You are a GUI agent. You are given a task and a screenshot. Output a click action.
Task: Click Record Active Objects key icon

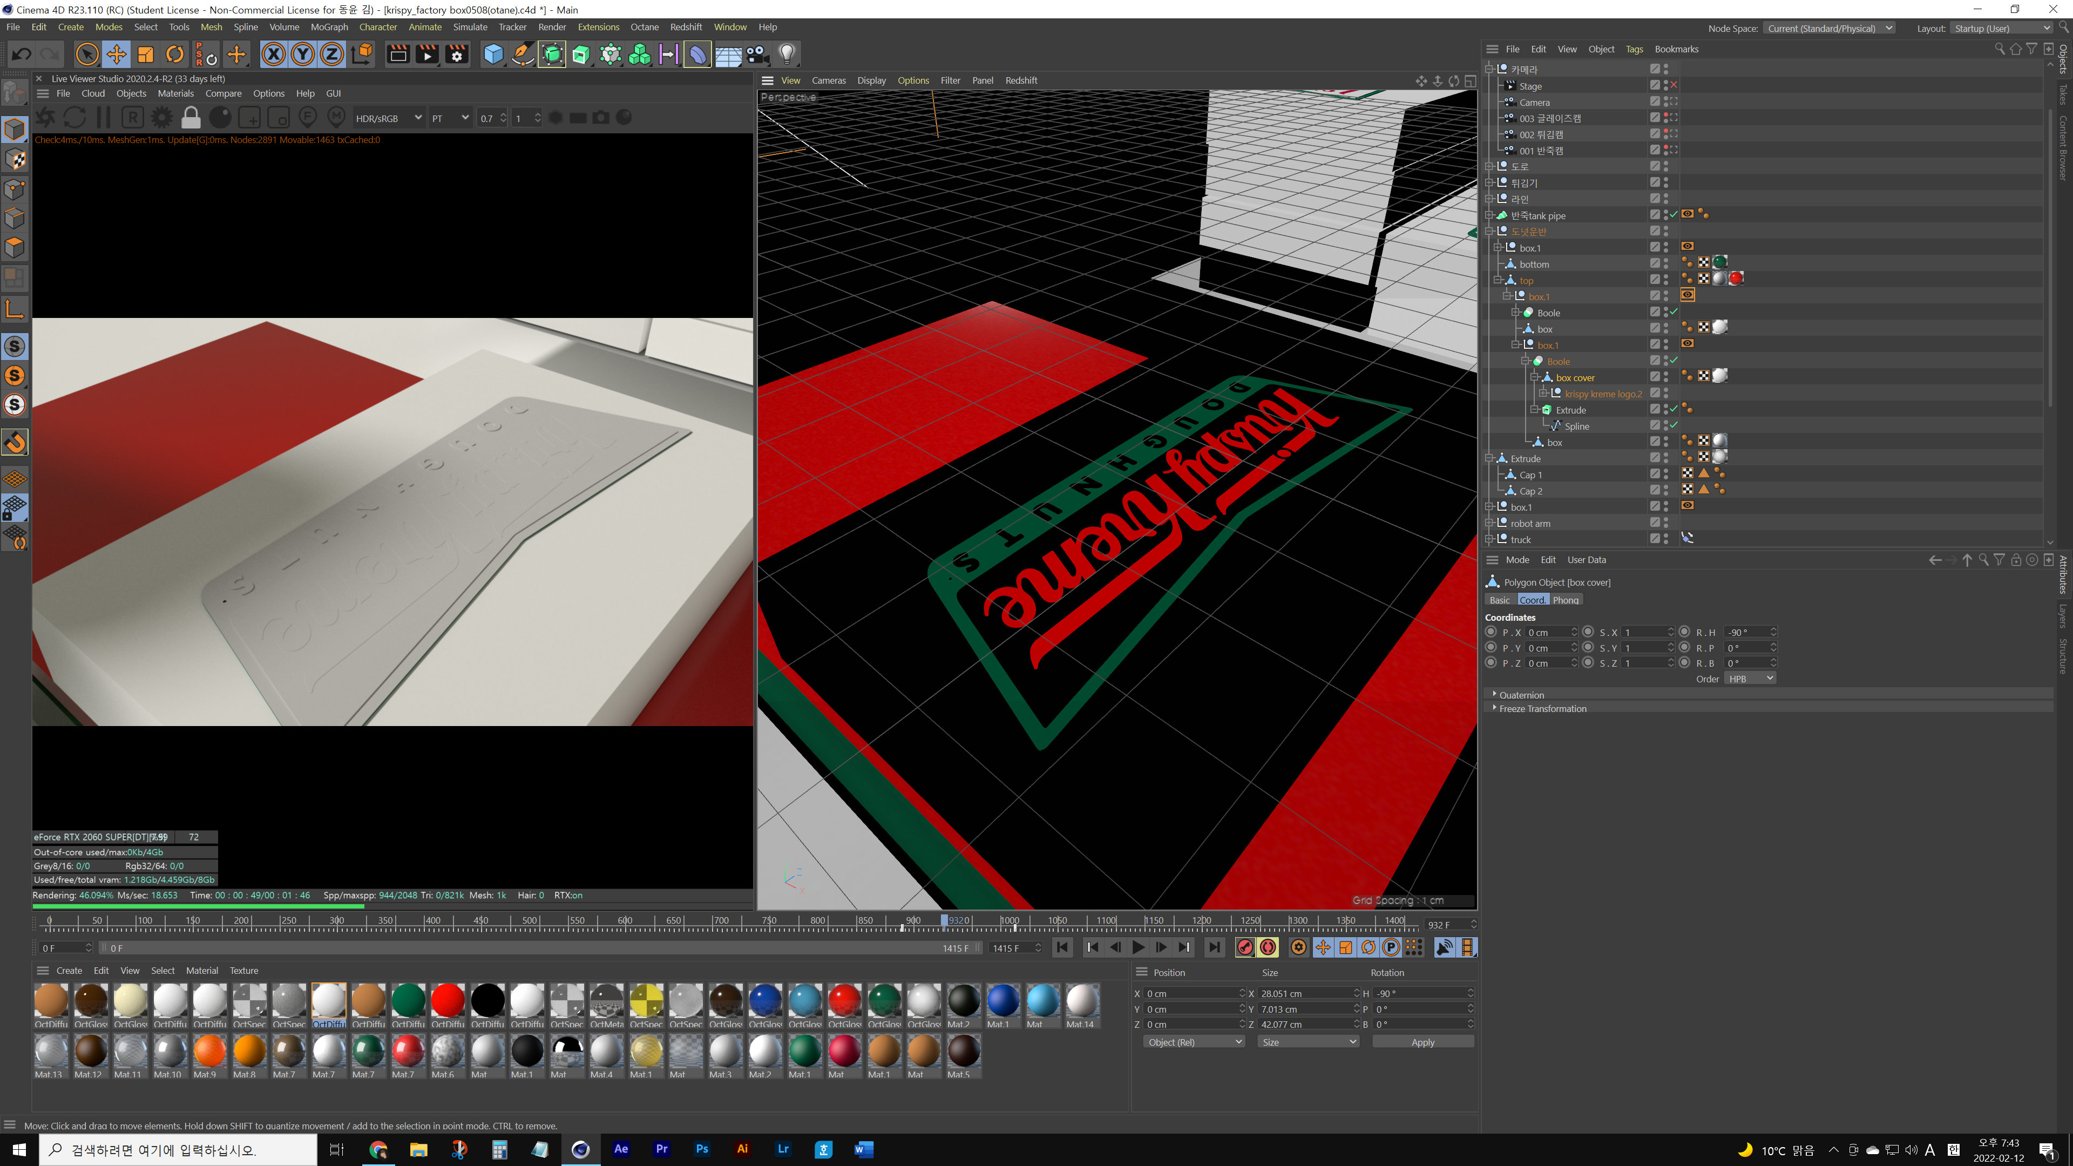(x=1245, y=947)
